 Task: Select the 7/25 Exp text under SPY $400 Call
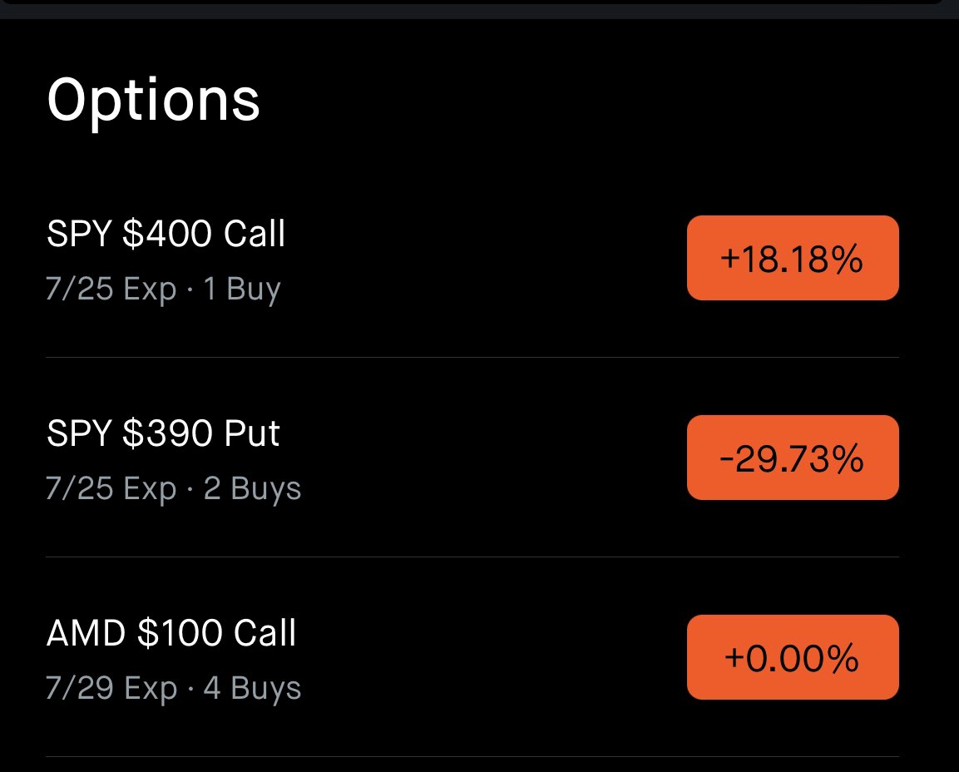[111, 288]
